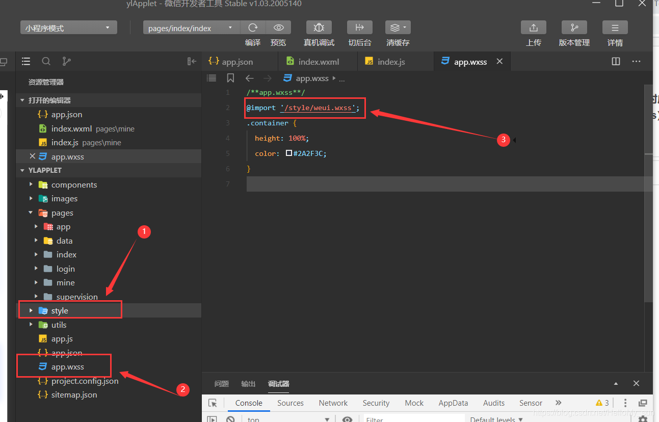Click the element inspector icon in debugger

213,403
